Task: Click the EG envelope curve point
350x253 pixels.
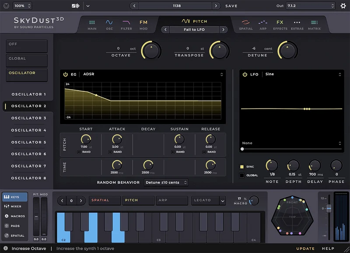Action: pos(96,95)
